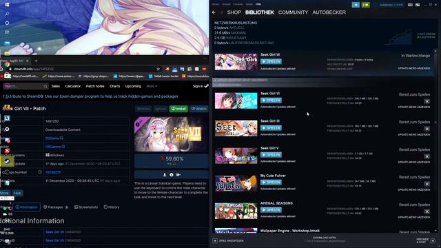The width and height of the screenshot is (441, 248).
Task: Open the green friends notification icon in Steam
Action: 366,5
